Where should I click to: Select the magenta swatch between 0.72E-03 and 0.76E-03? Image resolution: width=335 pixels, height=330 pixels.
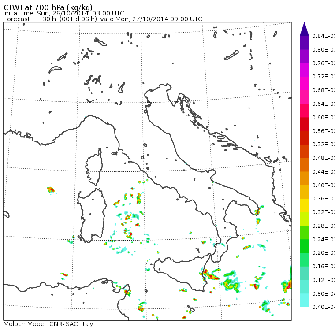(x=304, y=70)
